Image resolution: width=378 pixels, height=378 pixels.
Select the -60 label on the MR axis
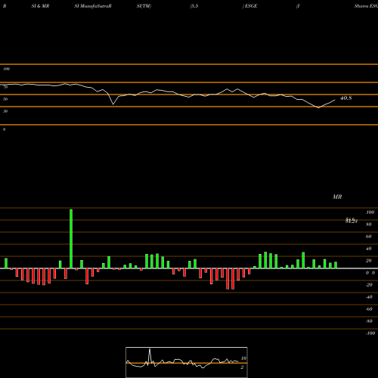pos(369,309)
